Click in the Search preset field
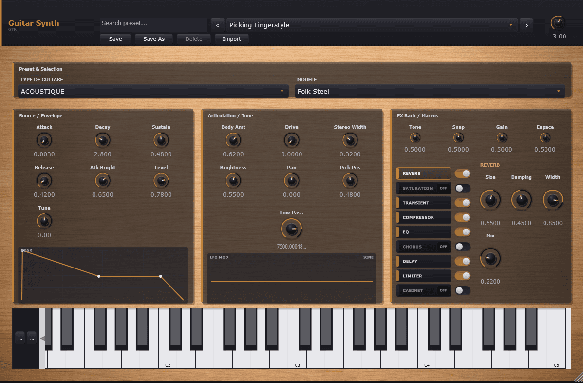 [x=153, y=23]
